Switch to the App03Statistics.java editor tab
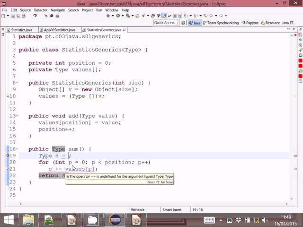The height and width of the screenshot is (227, 303). point(59,30)
